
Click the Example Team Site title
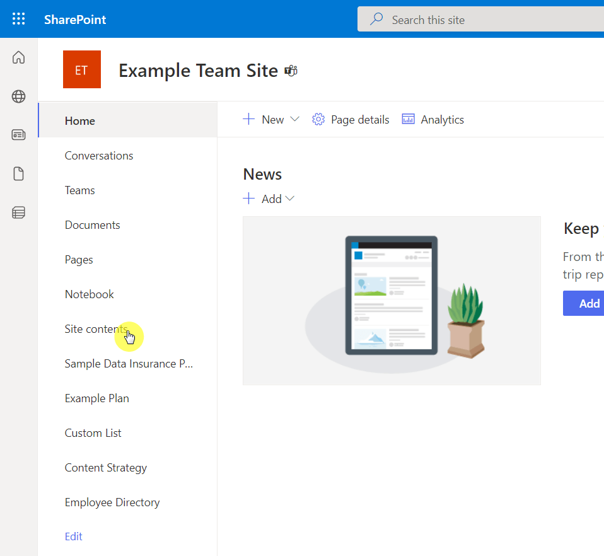[198, 71]
